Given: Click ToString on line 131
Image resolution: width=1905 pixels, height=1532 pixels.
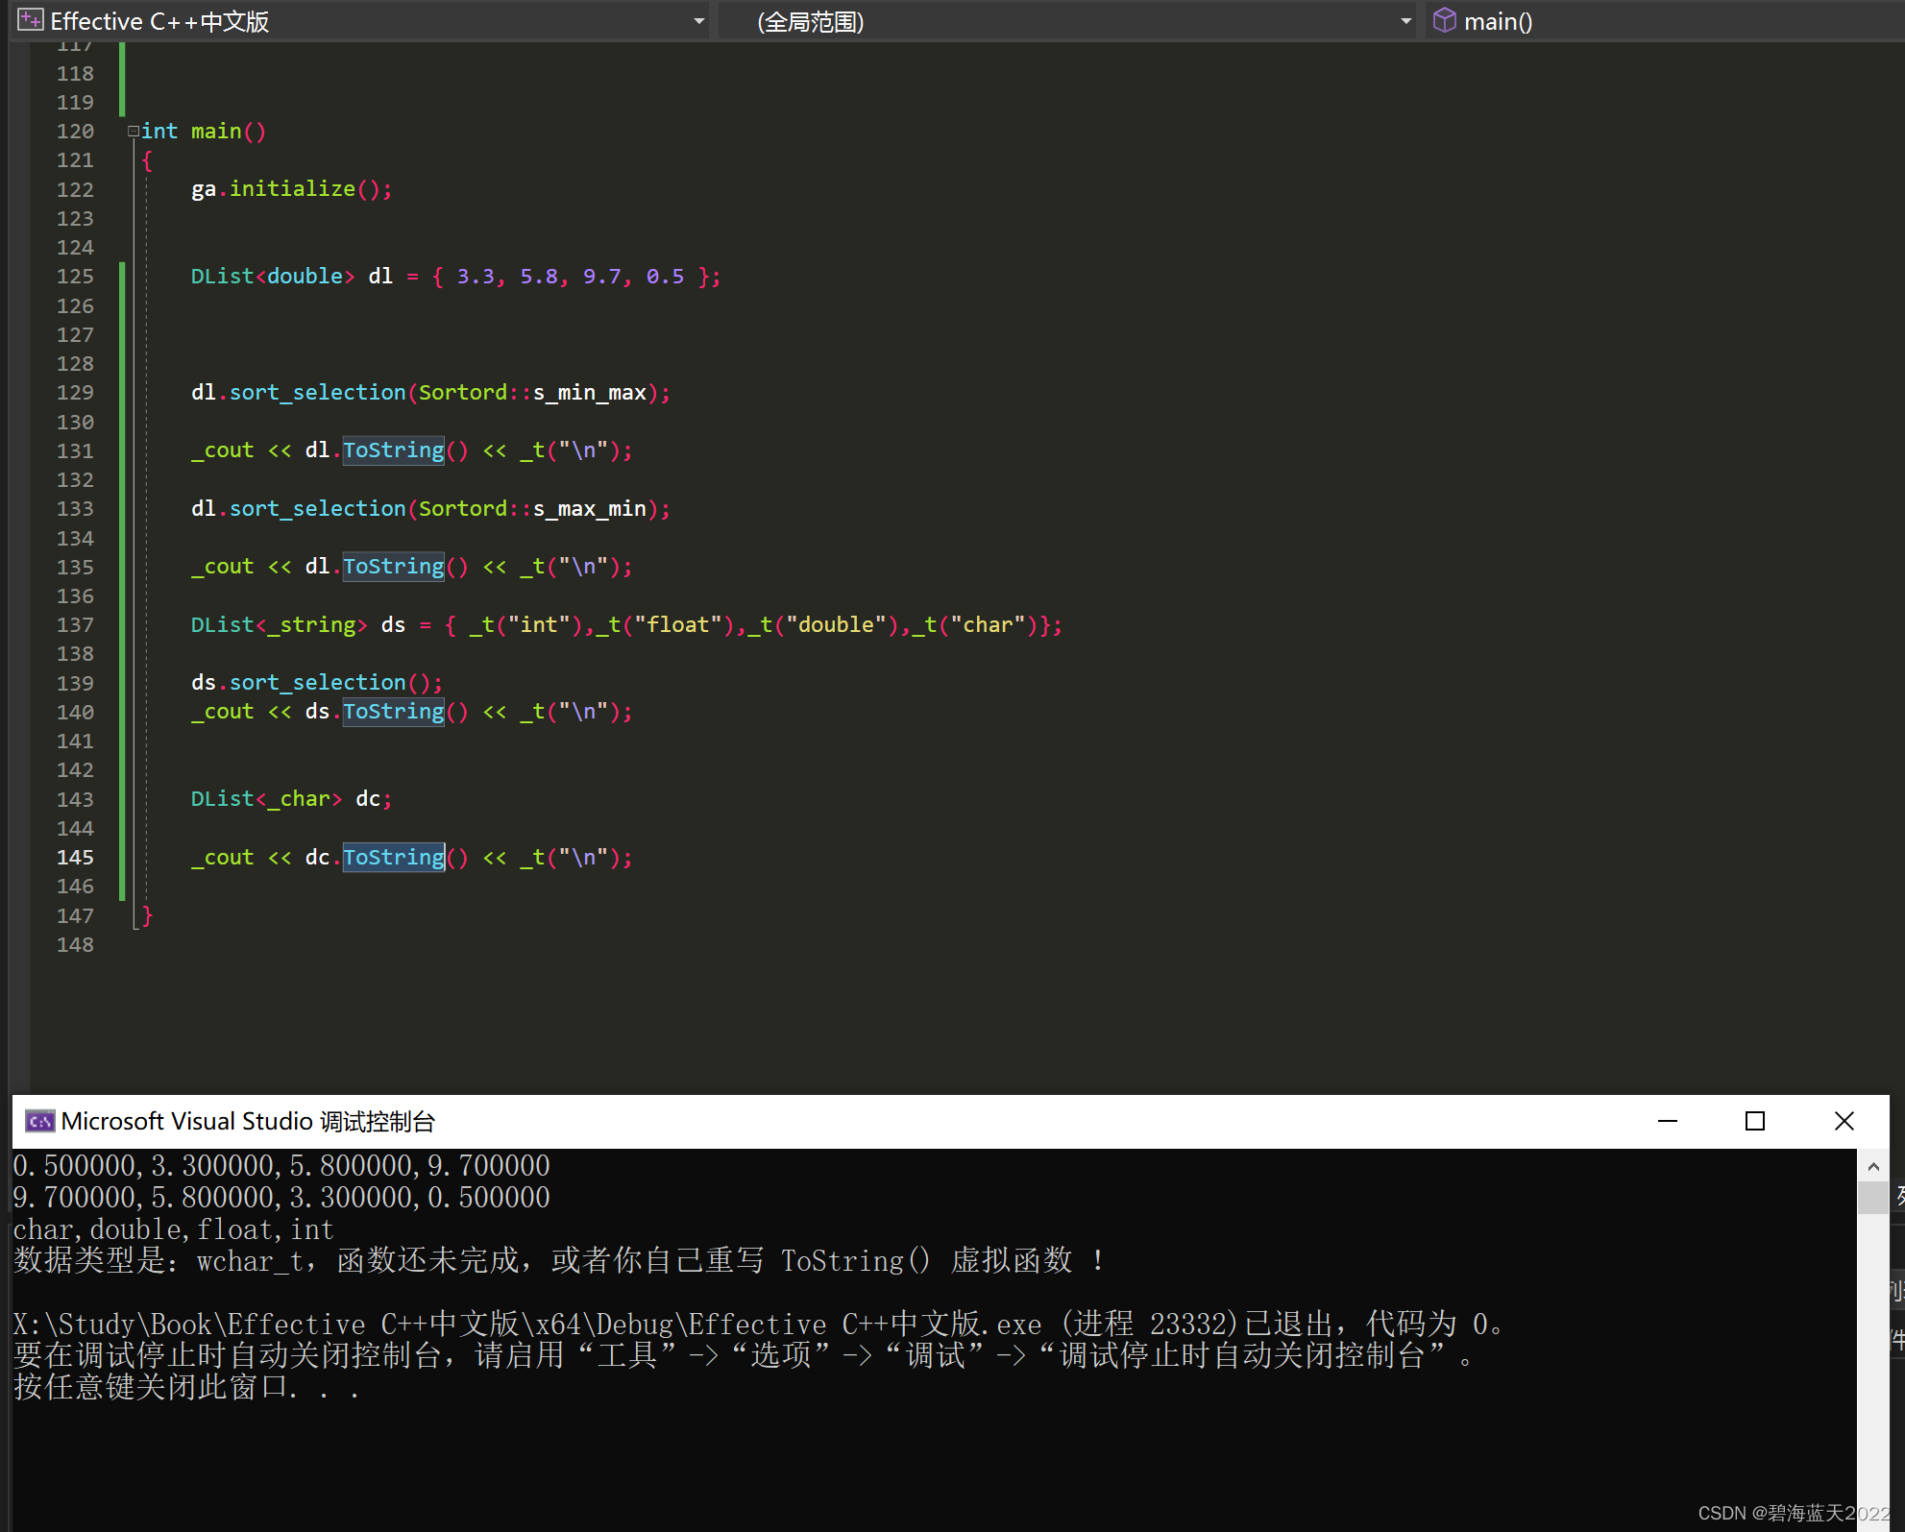Looking at the screenshot, I should click(x=394, y=450).
